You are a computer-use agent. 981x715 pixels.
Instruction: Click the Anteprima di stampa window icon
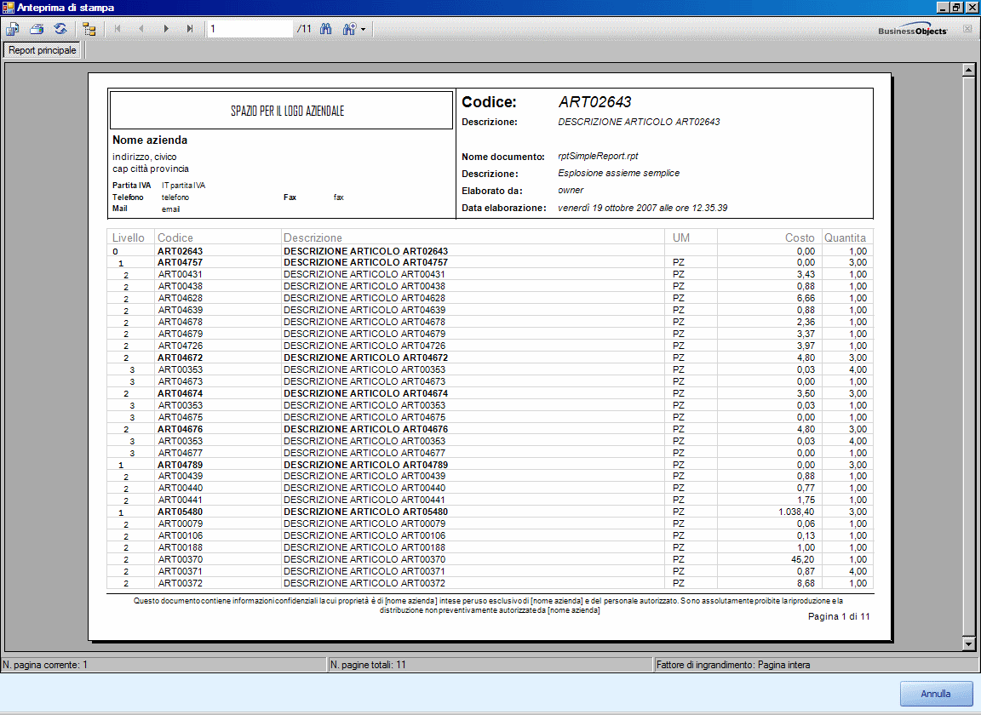[x=9, y=8]
